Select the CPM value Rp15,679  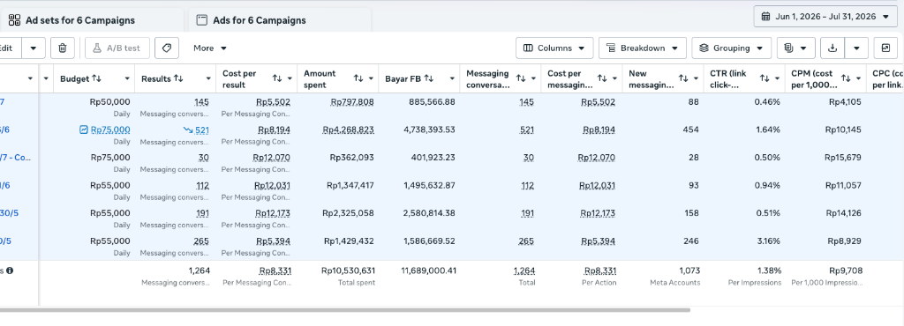tap(843, 158)
